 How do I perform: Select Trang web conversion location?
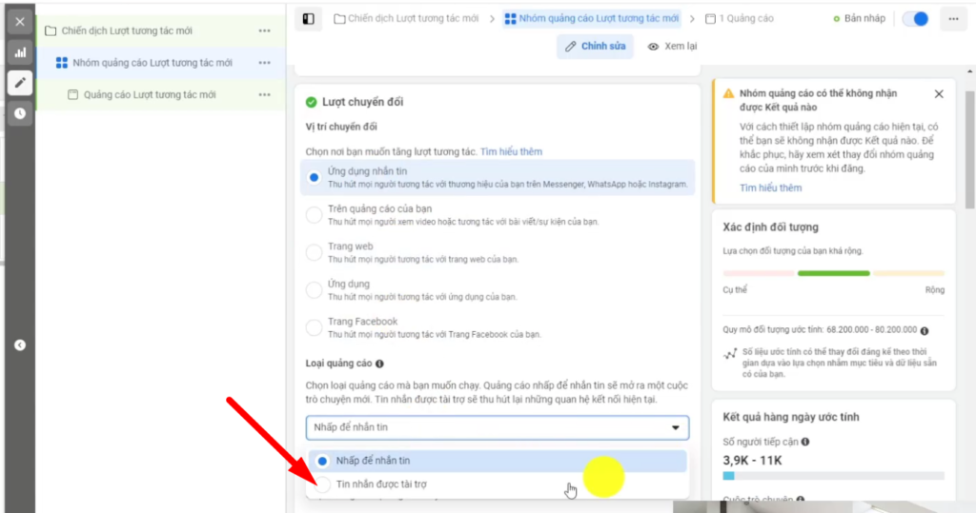pyautogui.click(x=314, y=252)
